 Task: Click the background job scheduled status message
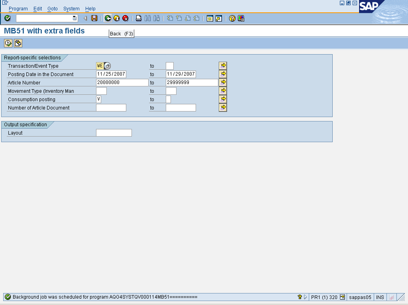pos(105,297)
